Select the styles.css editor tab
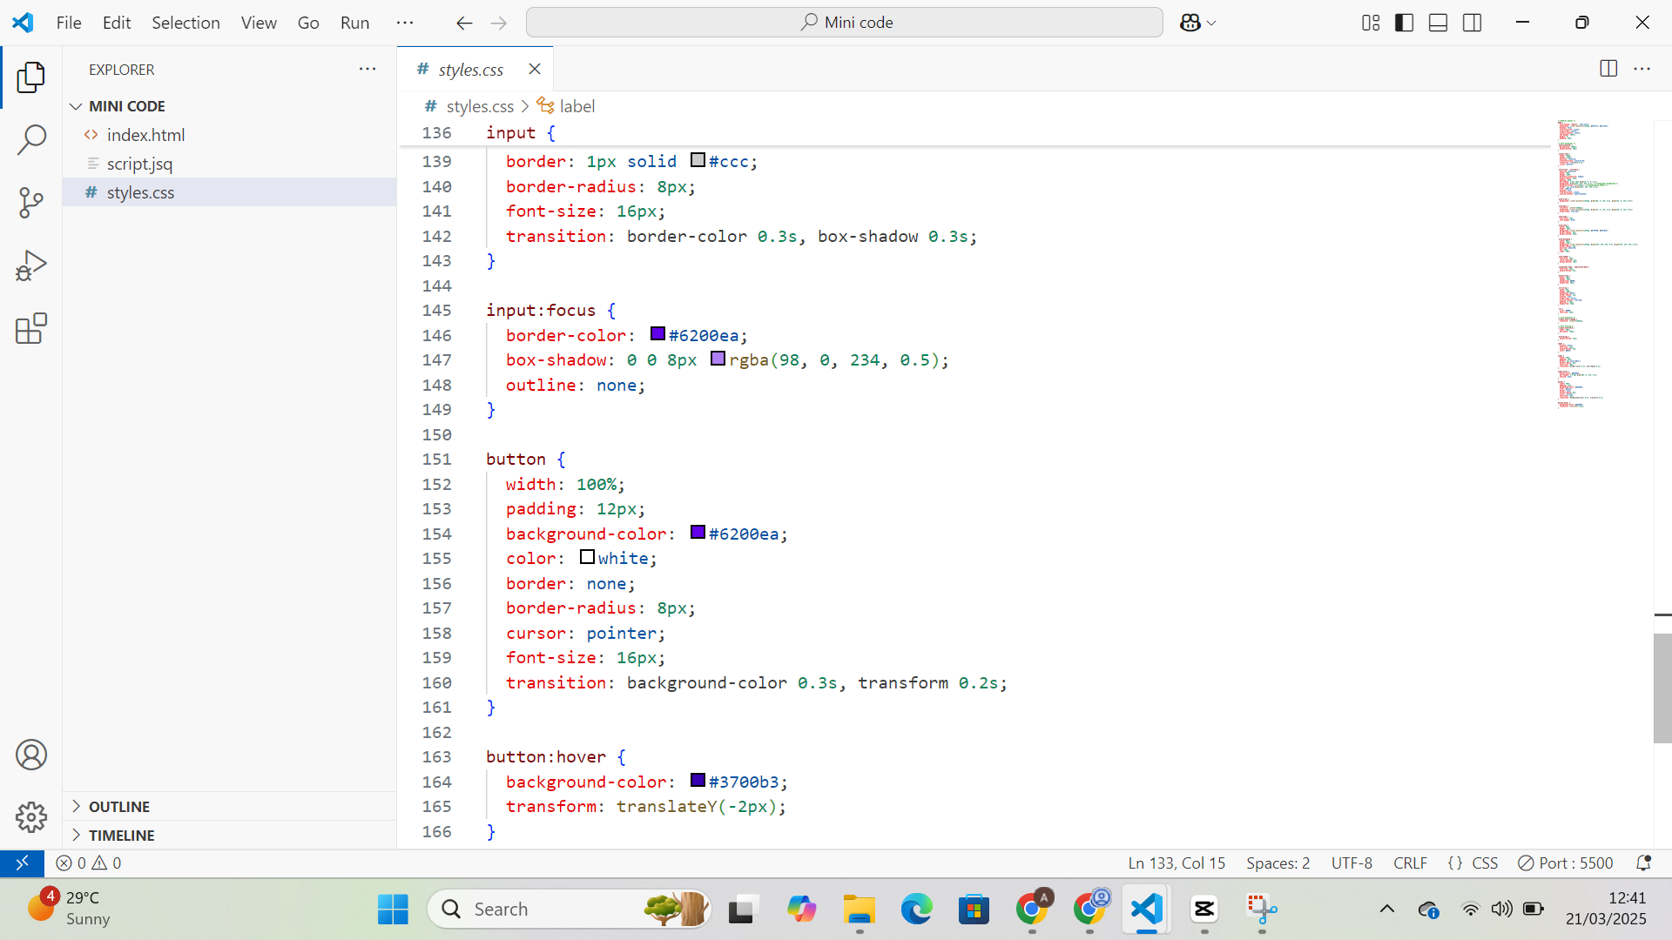The width and height of the screenshot is (1672, 940). tap(471, 69)
